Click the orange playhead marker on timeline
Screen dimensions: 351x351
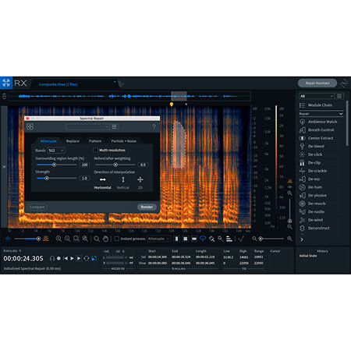tap(172, 105)
